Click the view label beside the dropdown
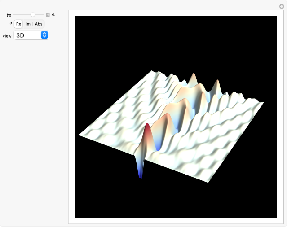 pyautogui.click(x=7, y=35)
